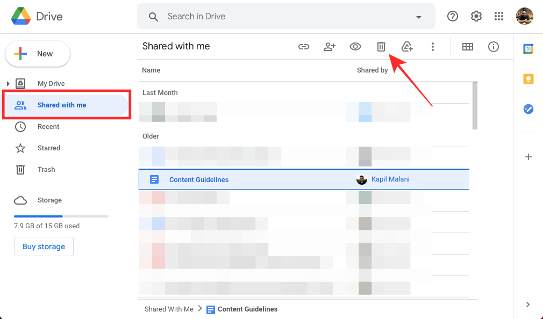Click the file list vertical scrollbar
The width and height of the screenshot is (543, 319).
pos(475,106)
